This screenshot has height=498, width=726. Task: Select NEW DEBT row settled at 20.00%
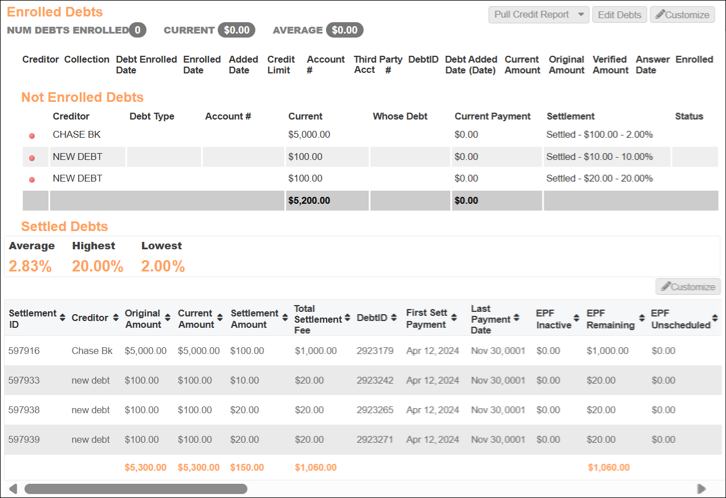pos(370,178)
